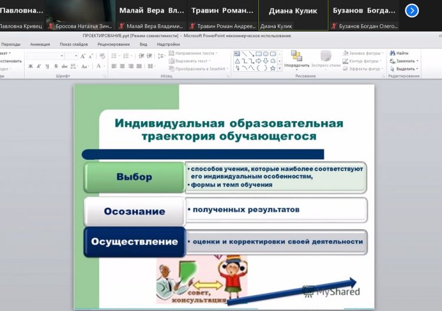The height and width of the screenshot is (311, 442).
Task: Toggle underline formatting (Ч) in the ribbon
Action: 47,66
